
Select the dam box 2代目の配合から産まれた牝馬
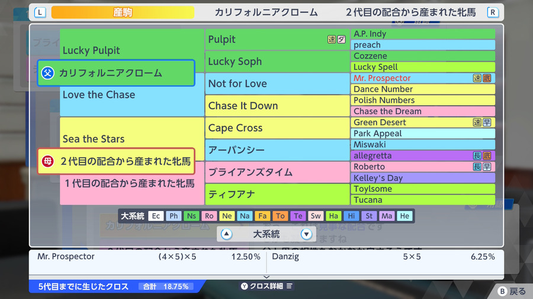coord(116,161)
